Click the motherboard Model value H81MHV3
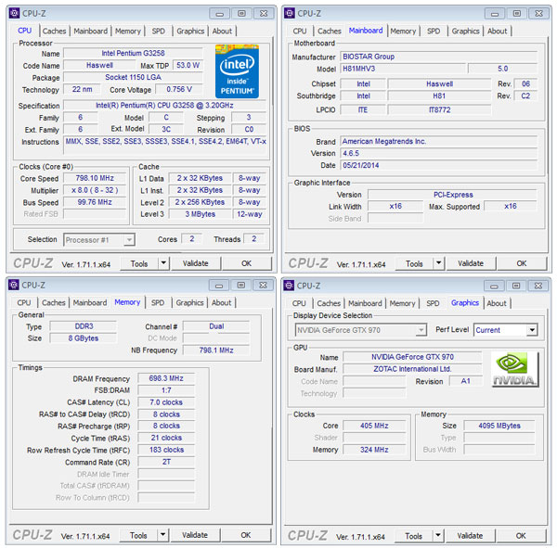The image size is (557, 548). [403, 69]
